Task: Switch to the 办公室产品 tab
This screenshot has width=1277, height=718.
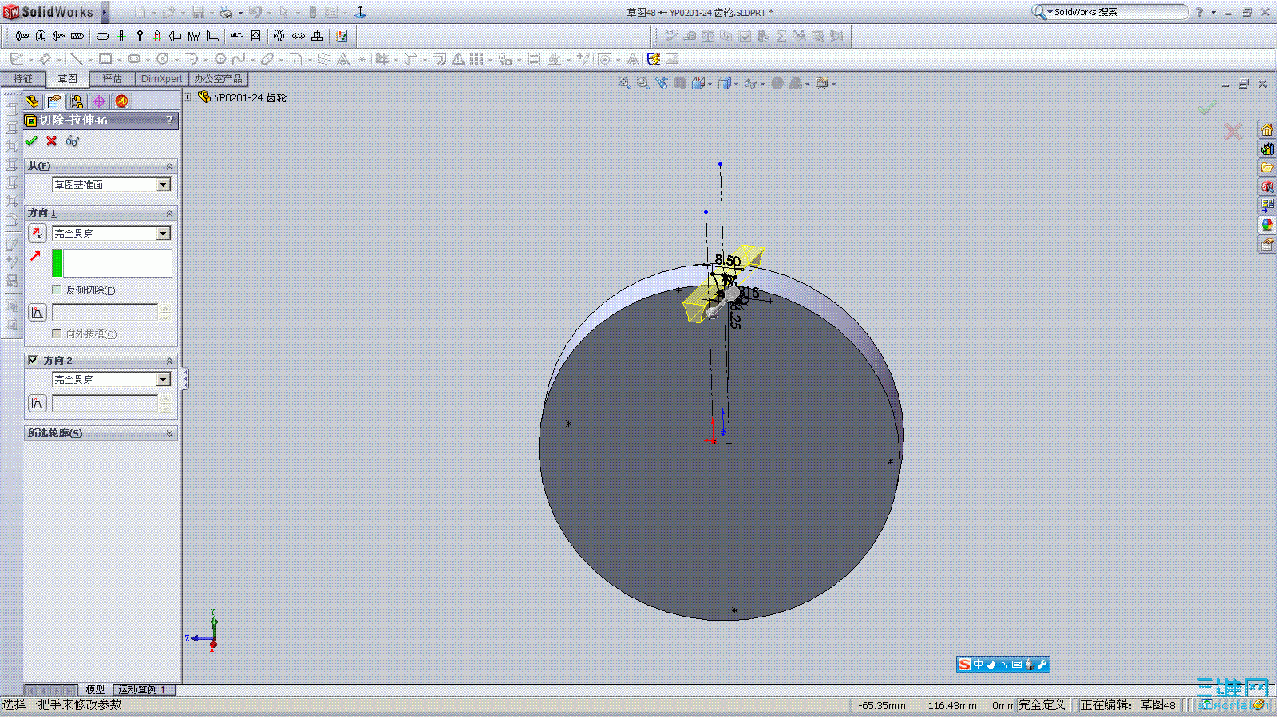Action: [x=218, y=79]
